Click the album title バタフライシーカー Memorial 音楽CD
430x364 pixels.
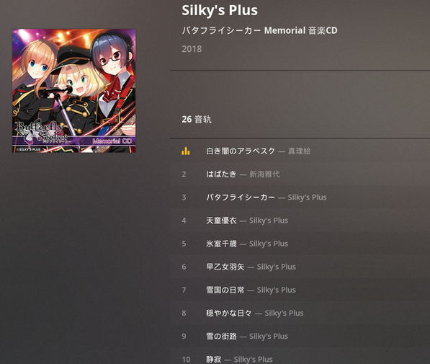(x=259, y=30)
